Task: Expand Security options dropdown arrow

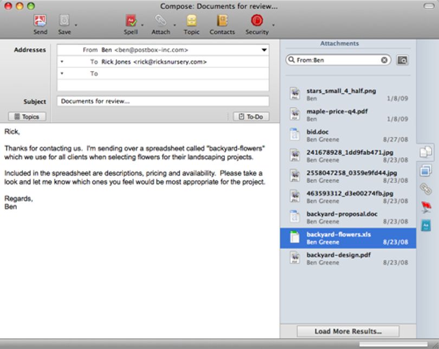Action: pos(273,25)
